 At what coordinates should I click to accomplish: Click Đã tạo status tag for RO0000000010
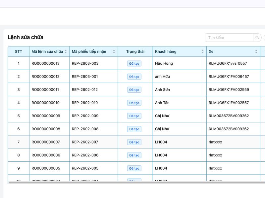point(134,103)
